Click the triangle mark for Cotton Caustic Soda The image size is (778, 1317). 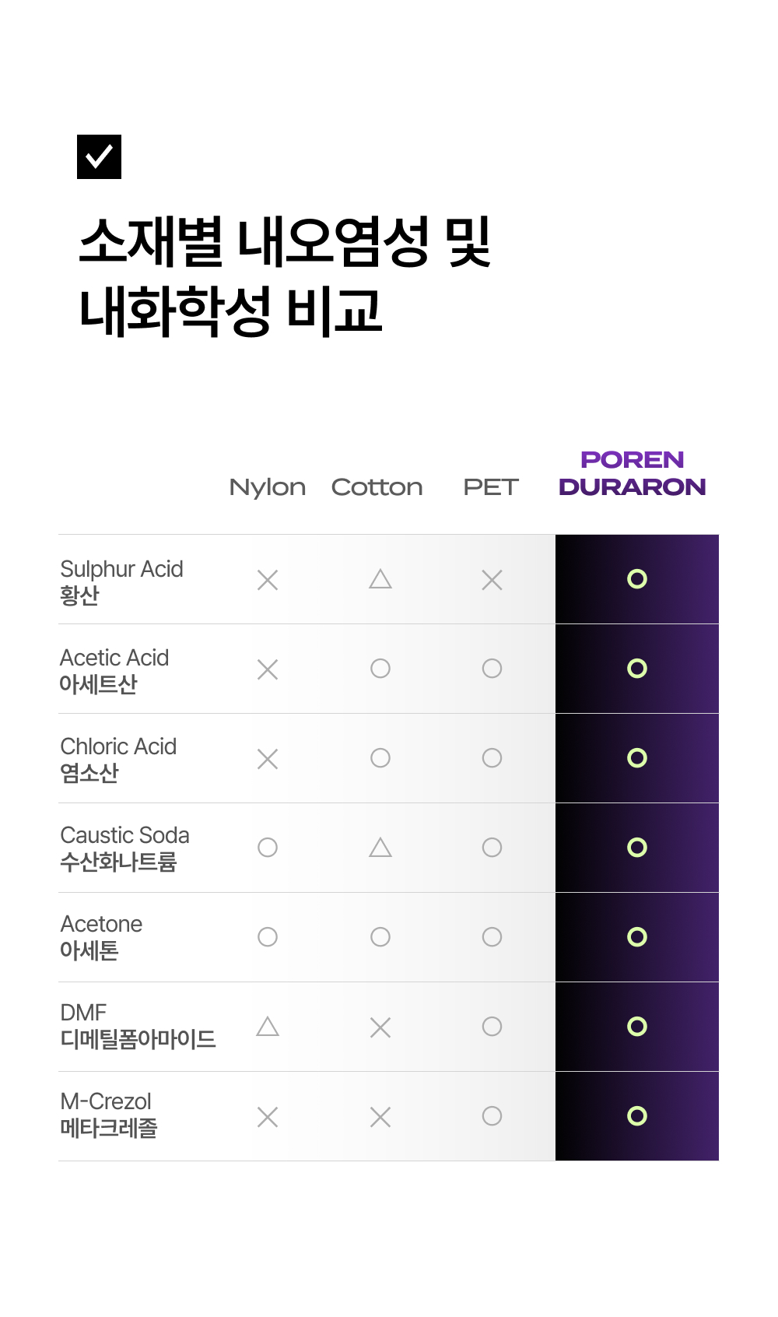(x=380, y=848)
